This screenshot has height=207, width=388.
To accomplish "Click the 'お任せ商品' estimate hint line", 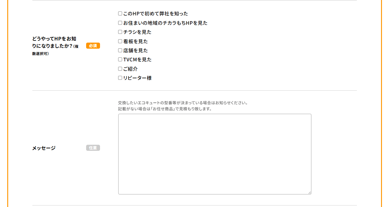I will tap(165, 109).
